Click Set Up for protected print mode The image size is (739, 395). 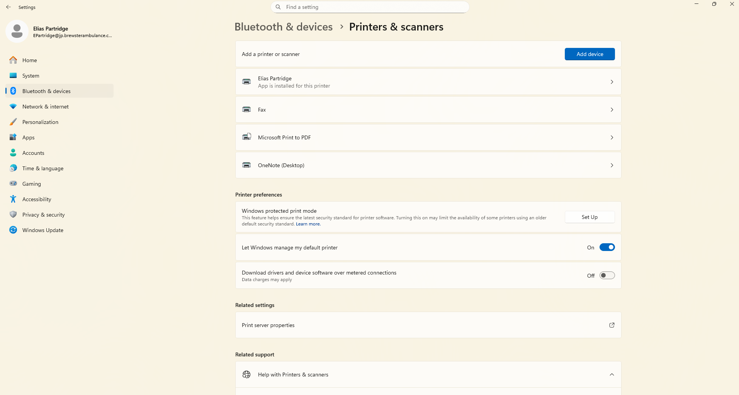point(590,217)
